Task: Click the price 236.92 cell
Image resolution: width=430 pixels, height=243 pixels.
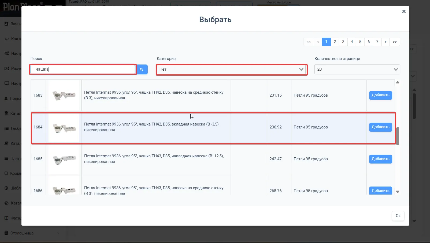Action: pos(279,127)
